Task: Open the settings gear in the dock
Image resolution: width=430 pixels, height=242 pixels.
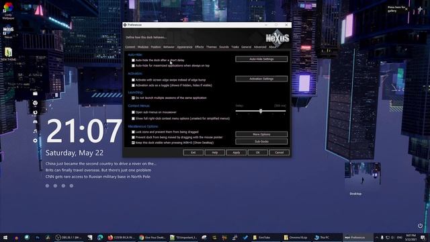Action: point(35,140)
